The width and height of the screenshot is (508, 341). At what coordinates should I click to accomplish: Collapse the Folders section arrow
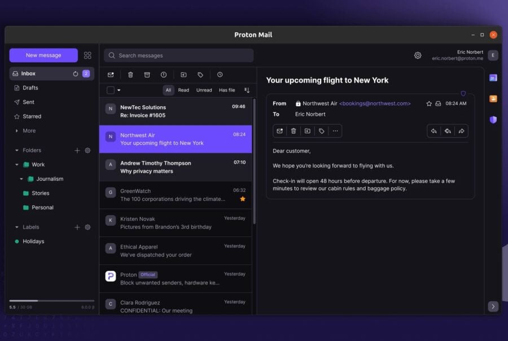coord(16,150)
